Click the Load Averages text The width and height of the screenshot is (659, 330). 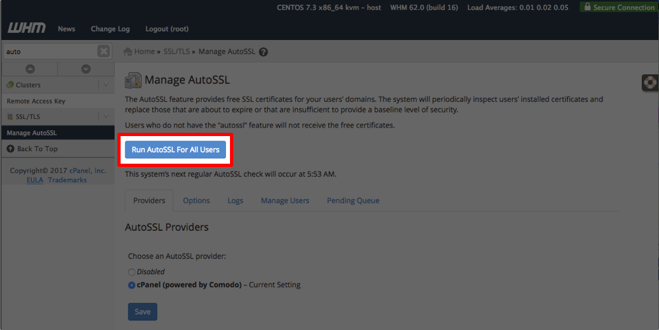point(518,7)
